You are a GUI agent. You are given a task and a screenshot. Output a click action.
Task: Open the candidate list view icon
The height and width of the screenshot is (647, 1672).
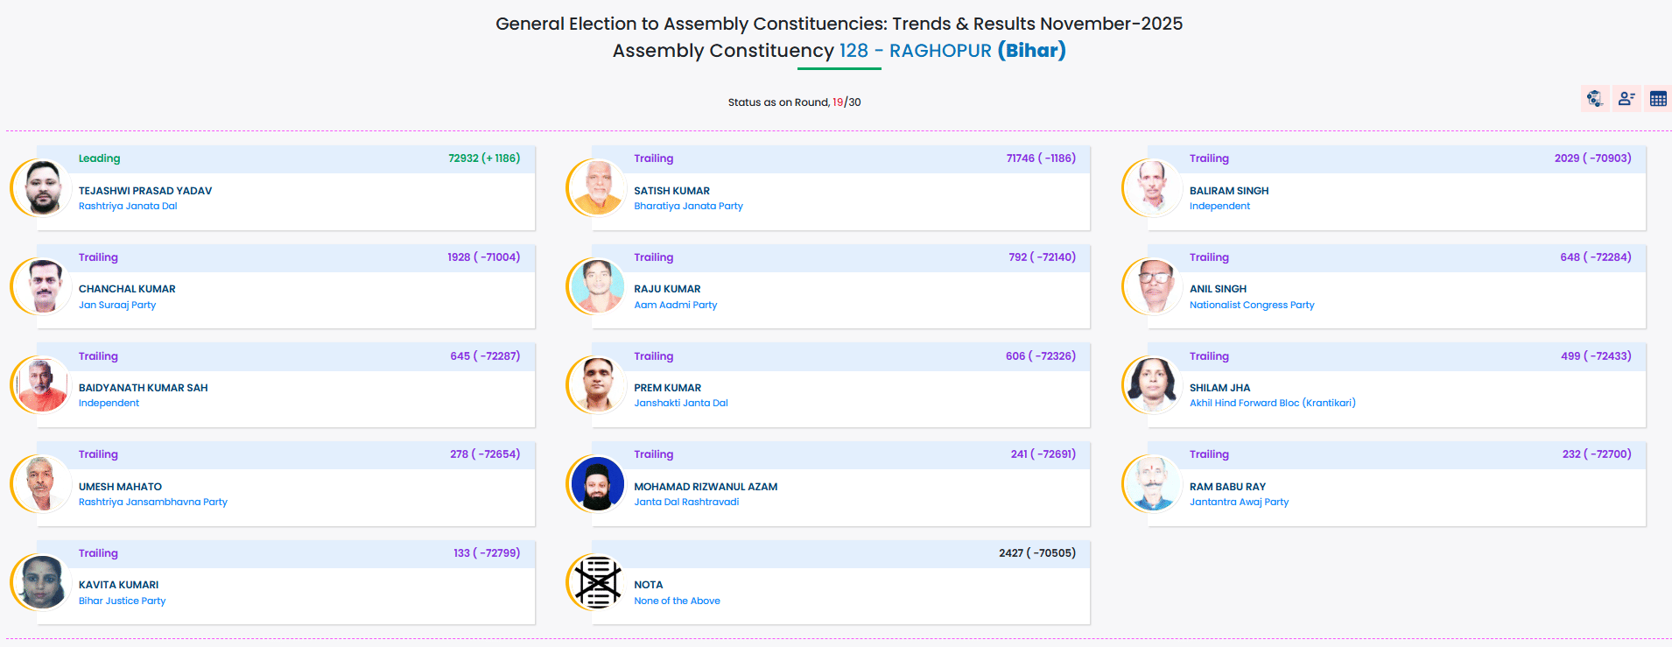click(1626, 99)
